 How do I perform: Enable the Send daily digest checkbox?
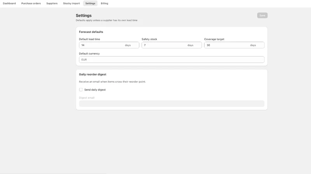point(81,90)
